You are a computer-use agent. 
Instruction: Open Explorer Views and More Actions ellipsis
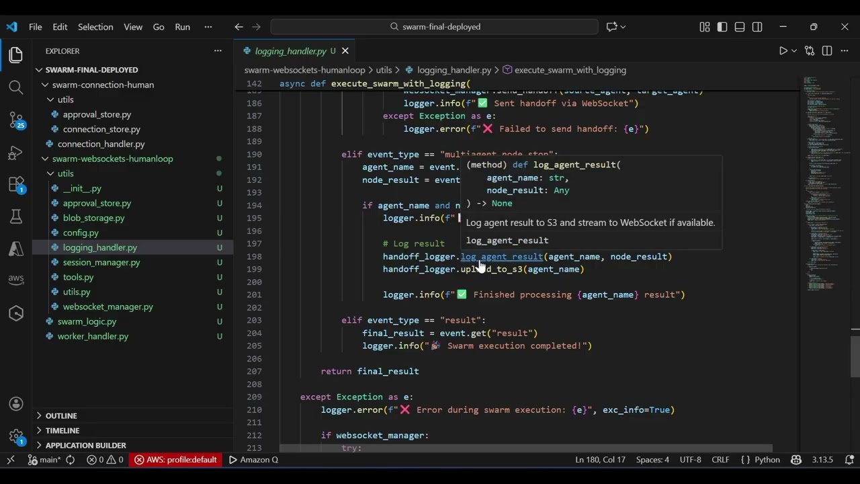click(218, 51)
